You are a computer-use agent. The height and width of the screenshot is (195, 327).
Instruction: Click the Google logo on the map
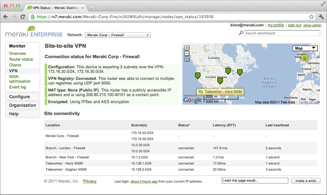(x=192, y=100)
